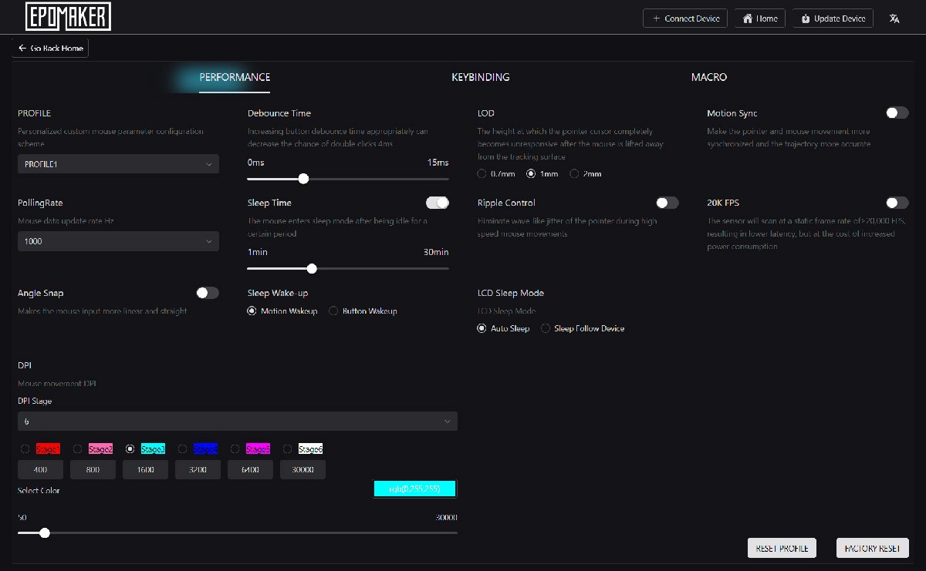
Task: Click FACTORY RESET button
Action: pyautogui.click(x=873, y=548)
